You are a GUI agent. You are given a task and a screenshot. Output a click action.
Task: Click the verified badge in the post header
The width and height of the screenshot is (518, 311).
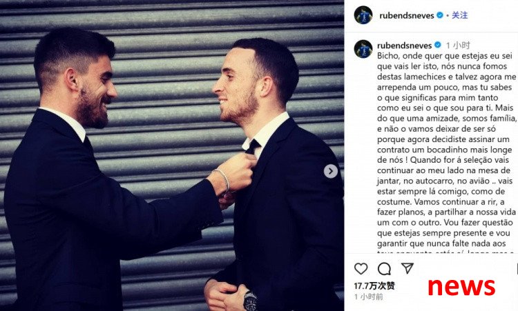pos(440,15)
